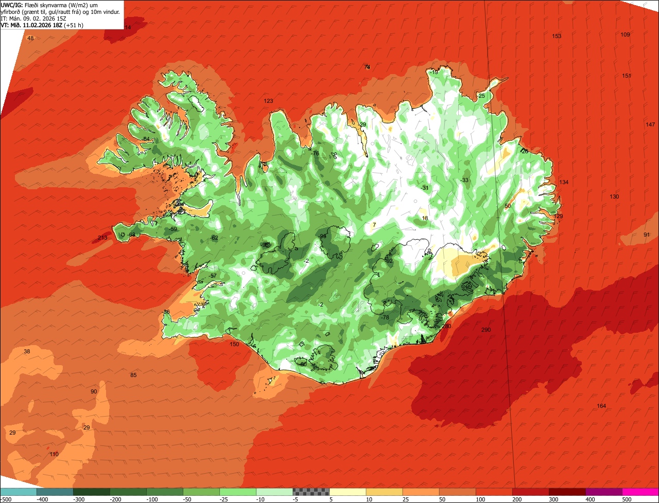Viewport: 659px width, 503px height.
Task: Click the map value "151" in the northeast
Action: 627,76
